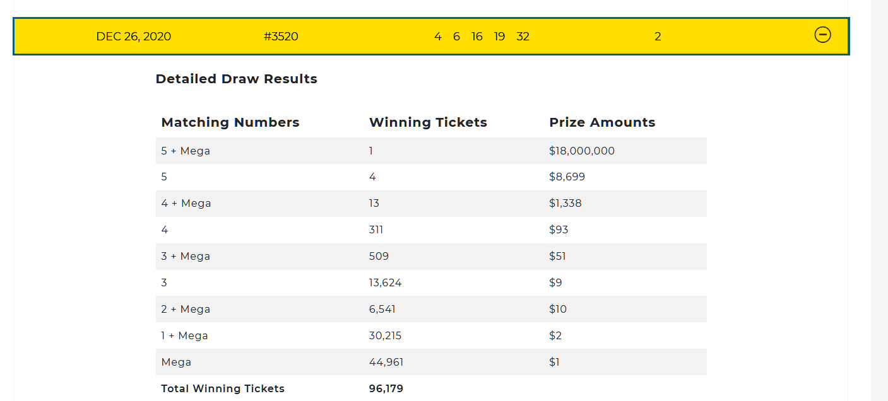888x401 pixels.
Task: Click the 30,215 winning tickets value
Action: 385,336
